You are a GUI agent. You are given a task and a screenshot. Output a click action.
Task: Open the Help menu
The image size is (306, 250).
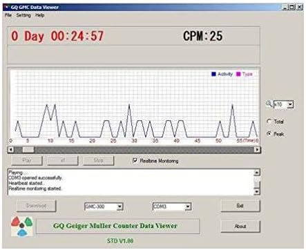tap(40, 15)
